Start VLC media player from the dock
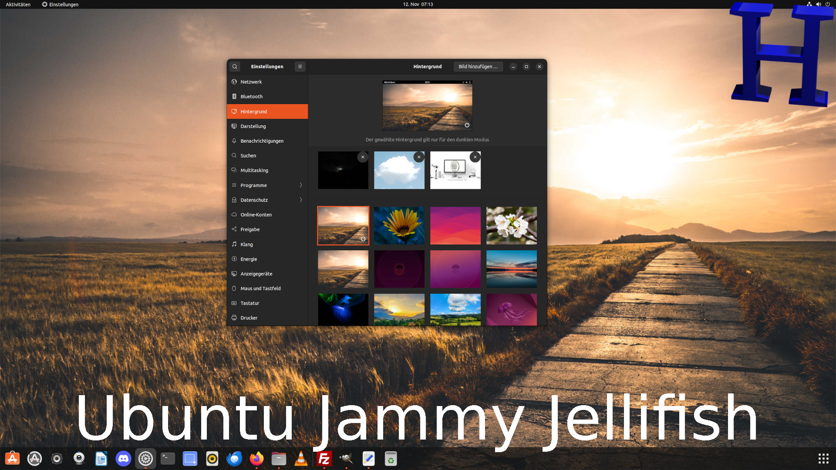The width and height of the screenshot is (836, 470). [x=301, y=458]
